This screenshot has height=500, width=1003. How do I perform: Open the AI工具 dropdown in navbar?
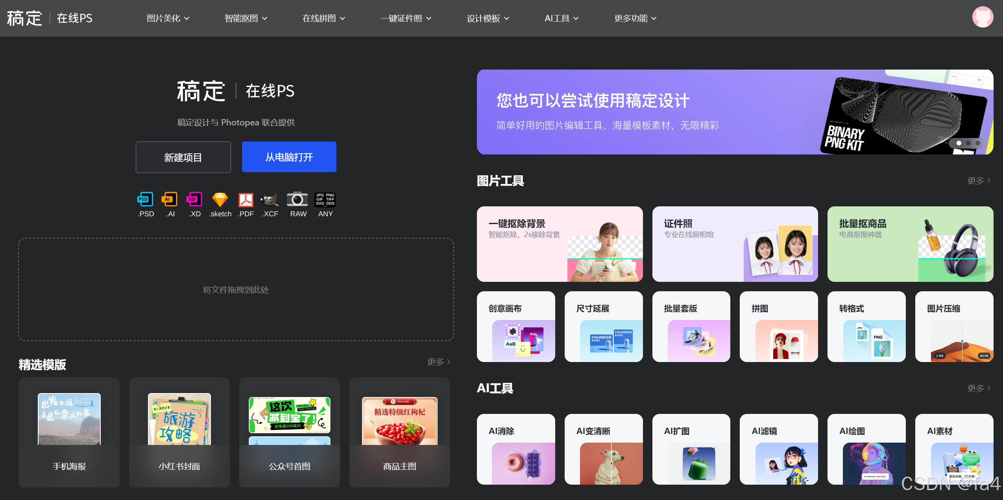562,18
